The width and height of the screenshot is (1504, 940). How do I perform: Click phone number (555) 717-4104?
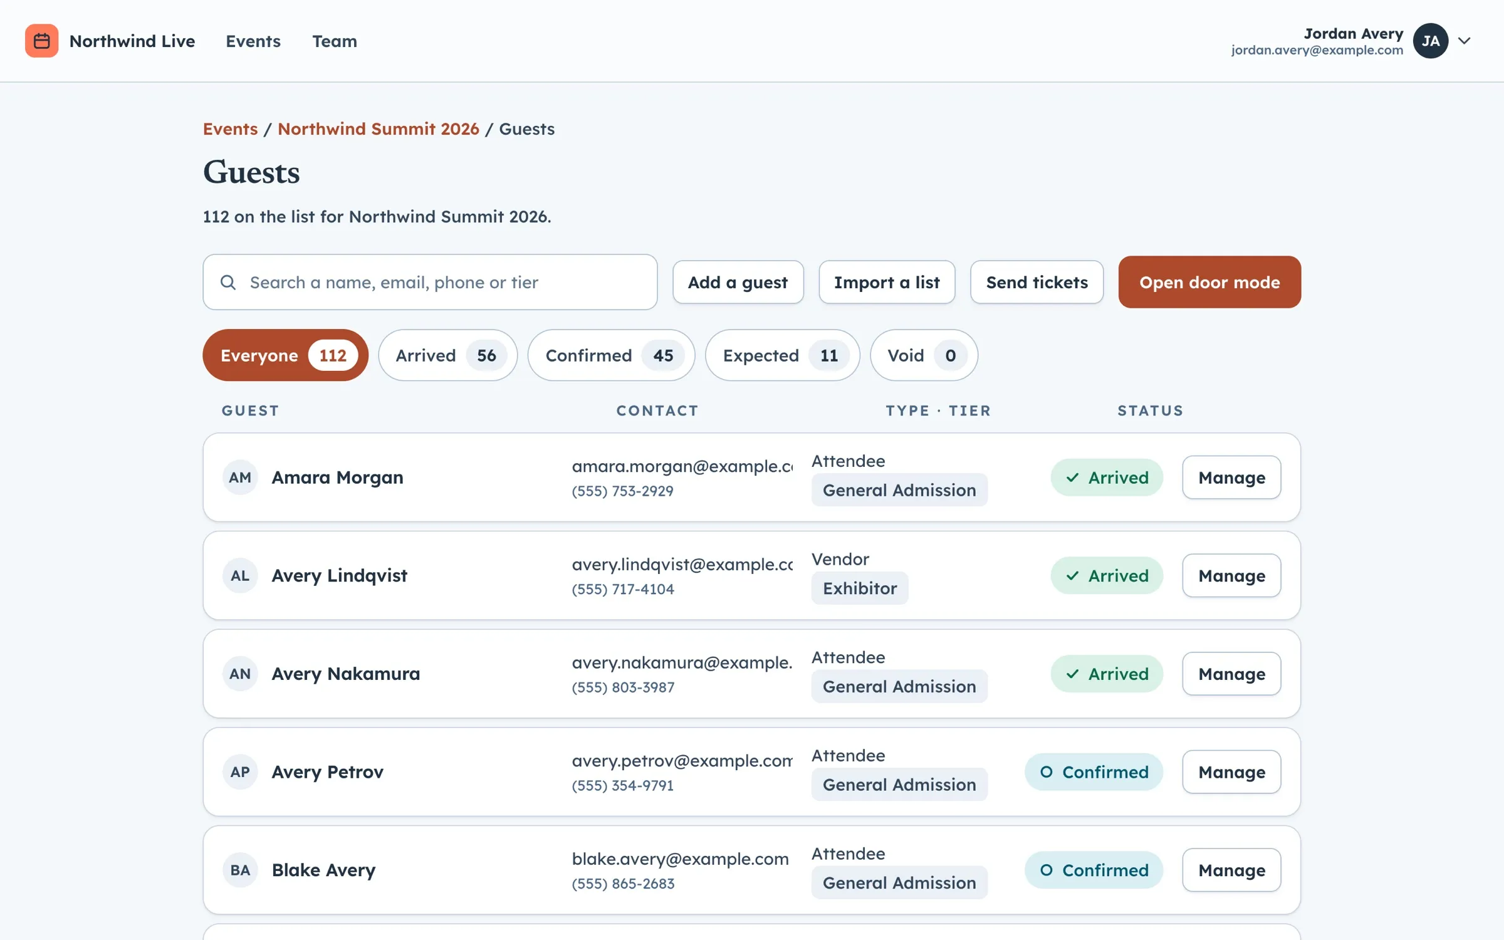pos(623,589)
